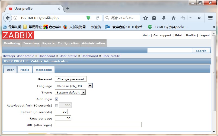This screenshot has width=218, height=136.
Task: Open dropdown next to undo arrow
Action: [x=190, y=18]
